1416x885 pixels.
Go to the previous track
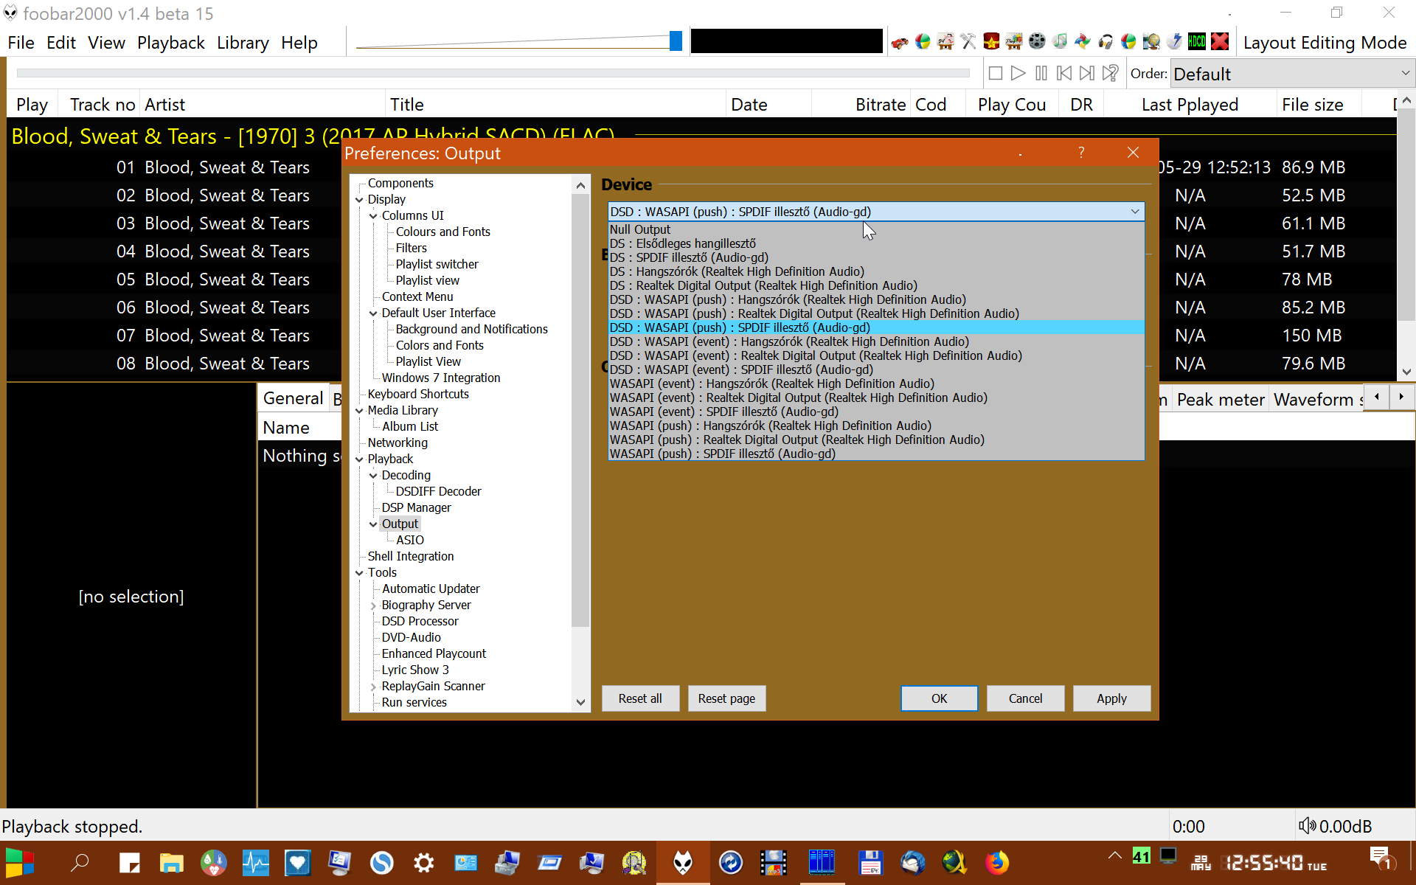click(x=1064, y=73)
